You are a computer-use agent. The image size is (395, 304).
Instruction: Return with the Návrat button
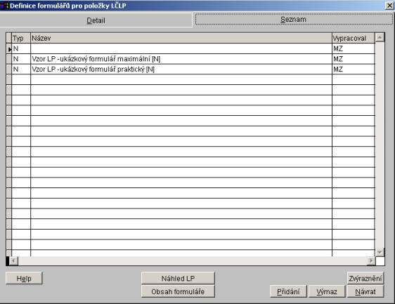tap(365, 291)
